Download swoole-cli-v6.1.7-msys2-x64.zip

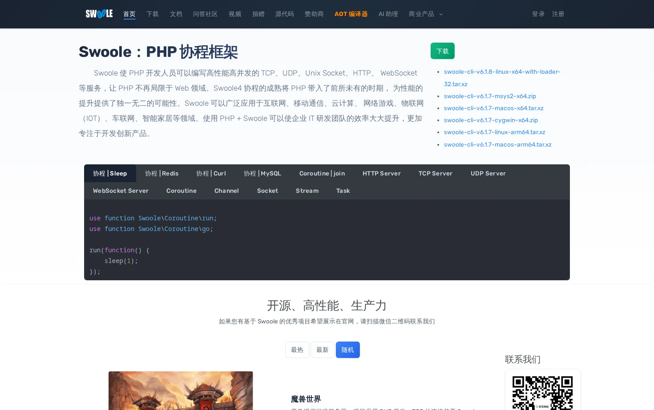490,96
